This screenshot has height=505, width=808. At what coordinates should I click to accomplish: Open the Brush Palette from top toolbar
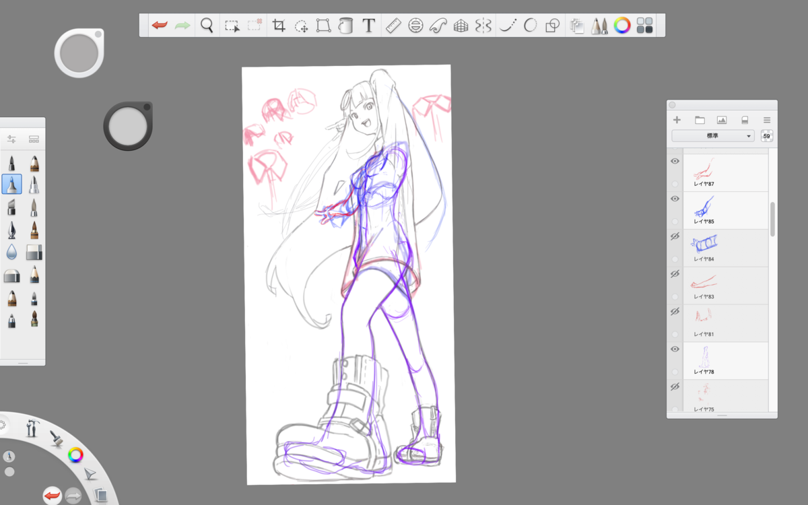pyautogui.click(x=599, y=26)
